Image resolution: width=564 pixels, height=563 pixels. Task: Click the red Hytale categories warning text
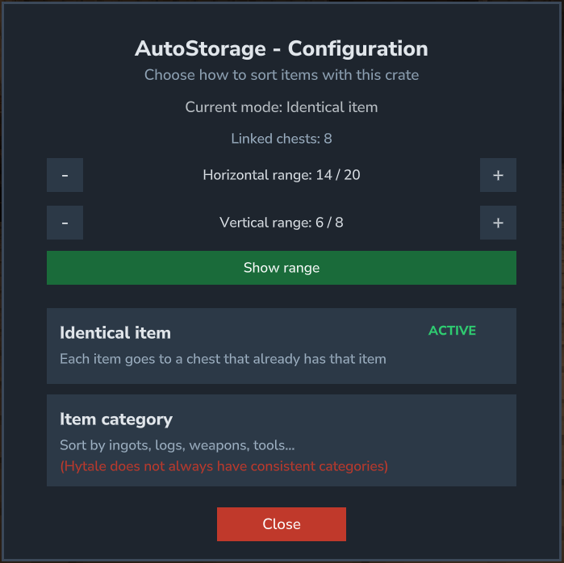(224, 466)
